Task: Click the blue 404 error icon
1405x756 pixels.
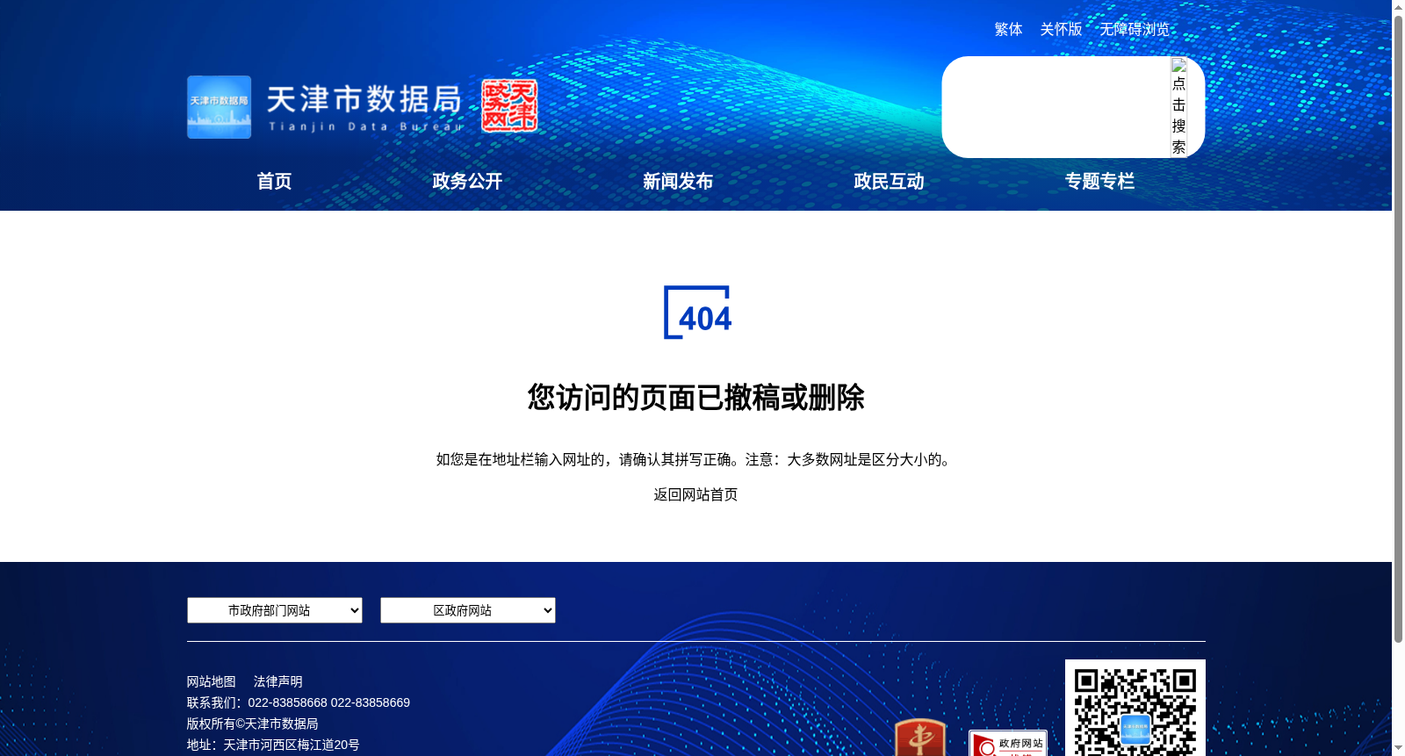Action: coord(697,312)
